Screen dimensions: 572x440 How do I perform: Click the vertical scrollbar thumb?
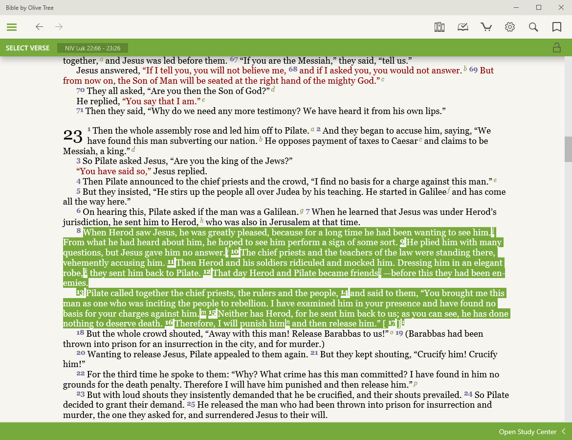pos(568,149)
